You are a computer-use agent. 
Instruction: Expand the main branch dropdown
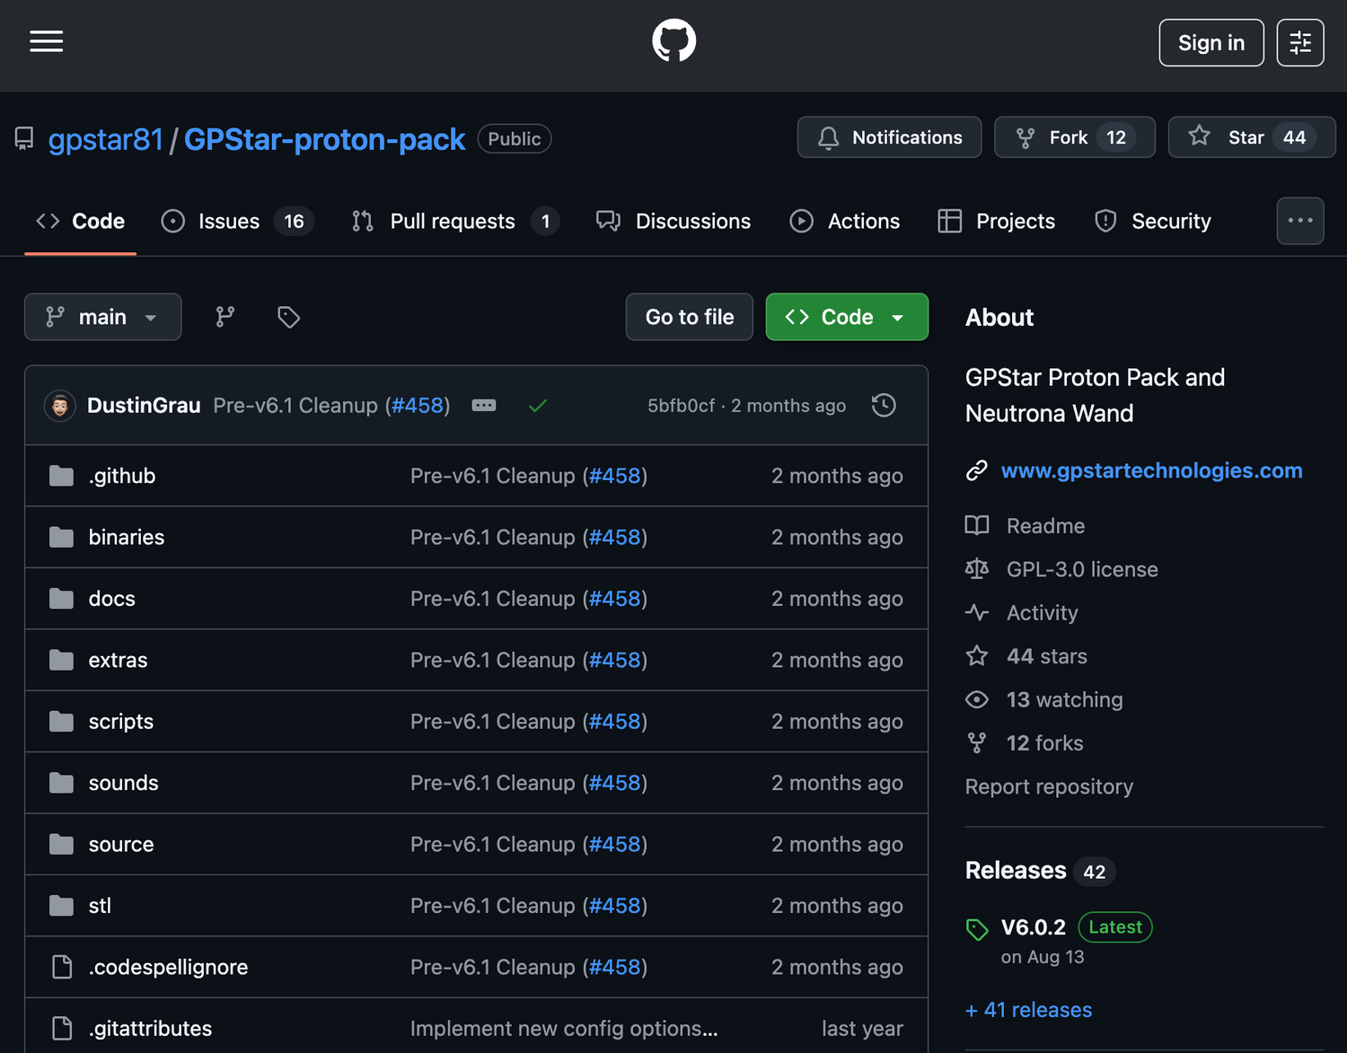102,317
